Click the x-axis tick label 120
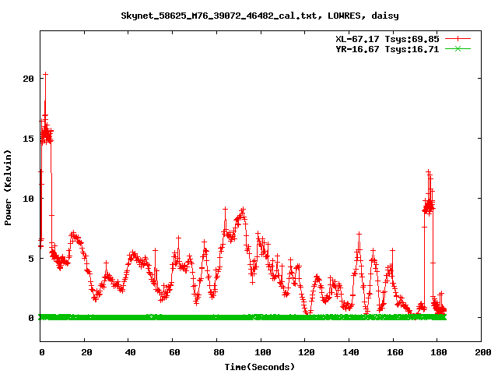This screenshot has height=374, width=498. [307, 352]
